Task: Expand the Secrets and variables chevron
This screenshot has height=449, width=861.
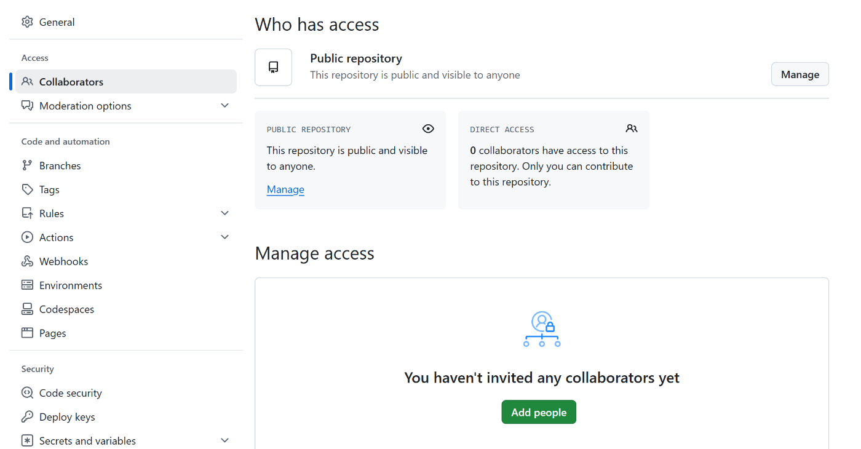Action: [x=225, y=441]
